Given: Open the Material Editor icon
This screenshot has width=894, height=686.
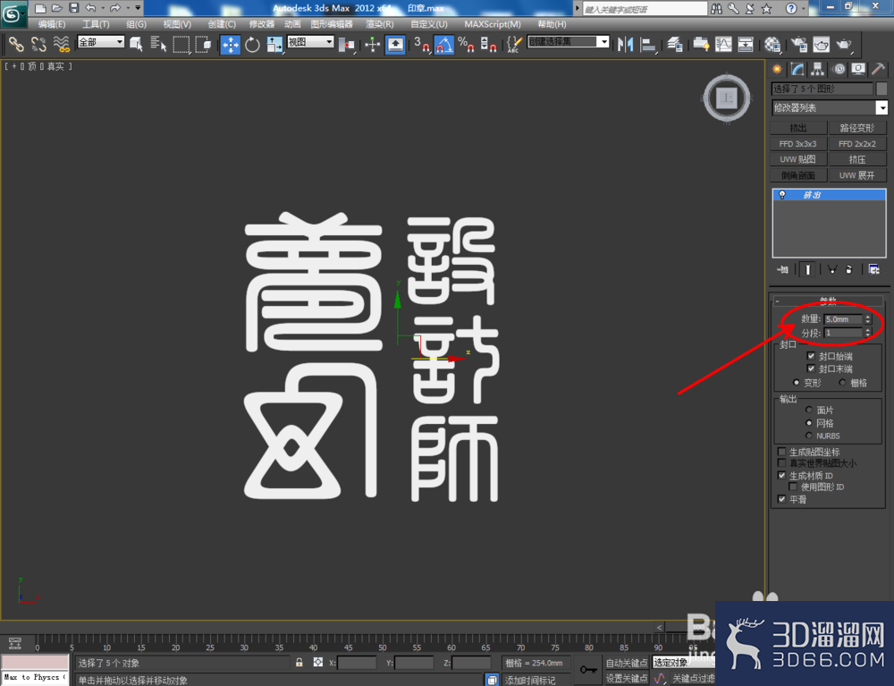Looking at the screenshot, I should pos(772,45).
